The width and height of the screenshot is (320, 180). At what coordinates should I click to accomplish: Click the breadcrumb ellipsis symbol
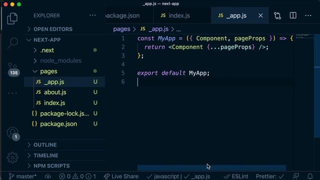click(178, 29)
